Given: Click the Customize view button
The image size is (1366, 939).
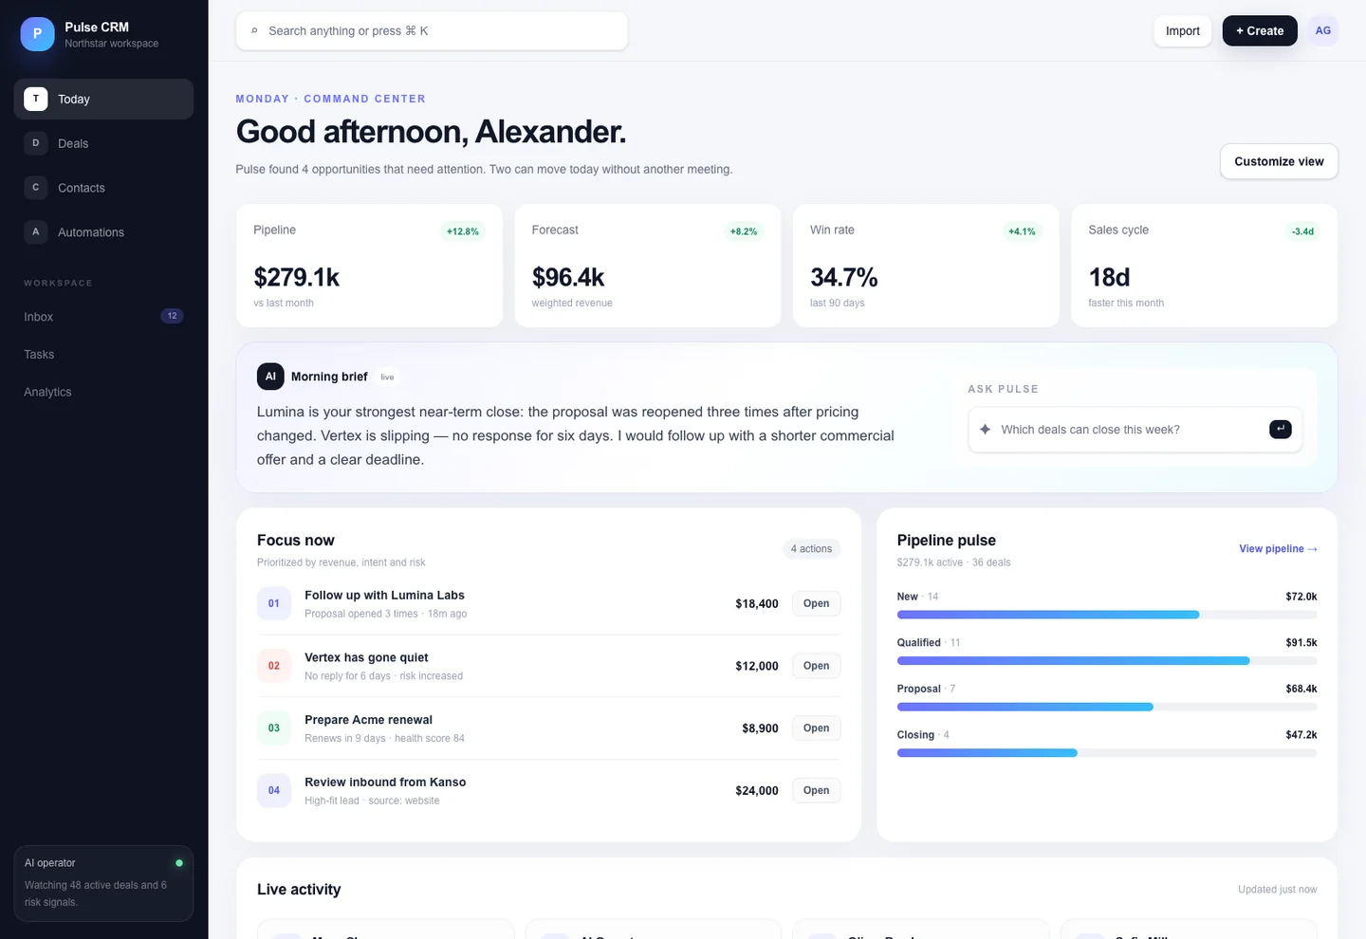Looking at the screenshot, I should click(1279, 161).
